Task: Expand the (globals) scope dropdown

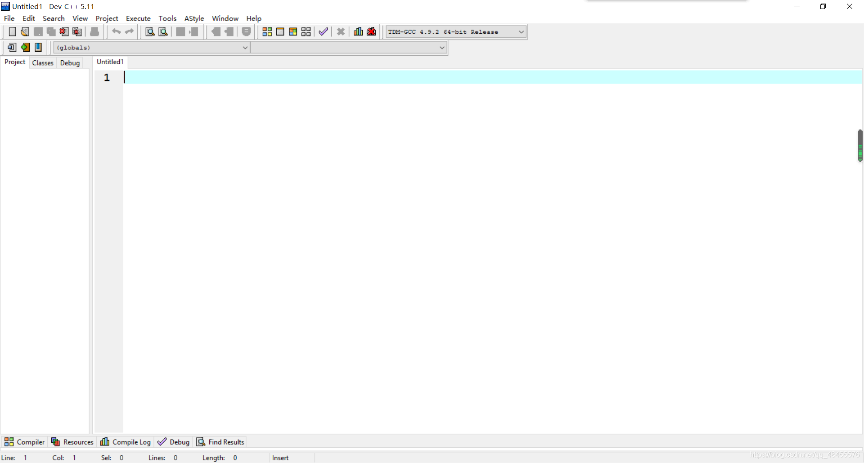Action: pyautogui.click(x=151, y=48)
